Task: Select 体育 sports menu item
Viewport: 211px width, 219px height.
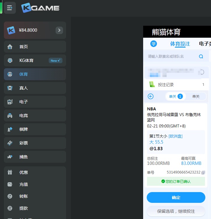Action: [35, 74]
